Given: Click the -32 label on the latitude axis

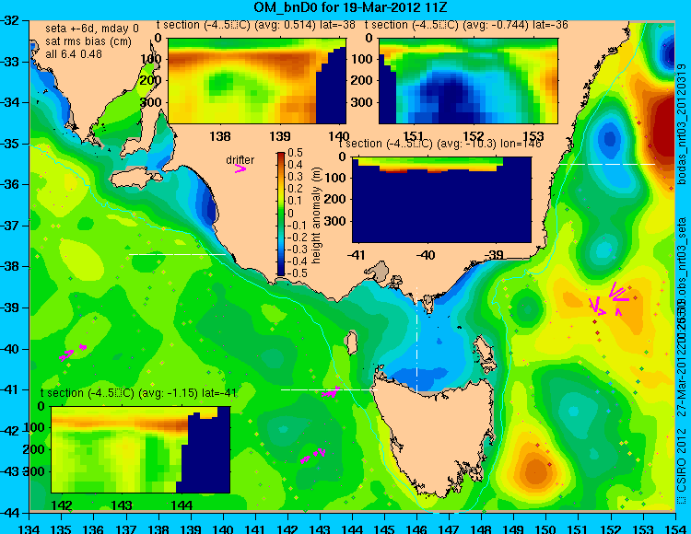Looking at the screenshot, I should click(x=10, y=20).
